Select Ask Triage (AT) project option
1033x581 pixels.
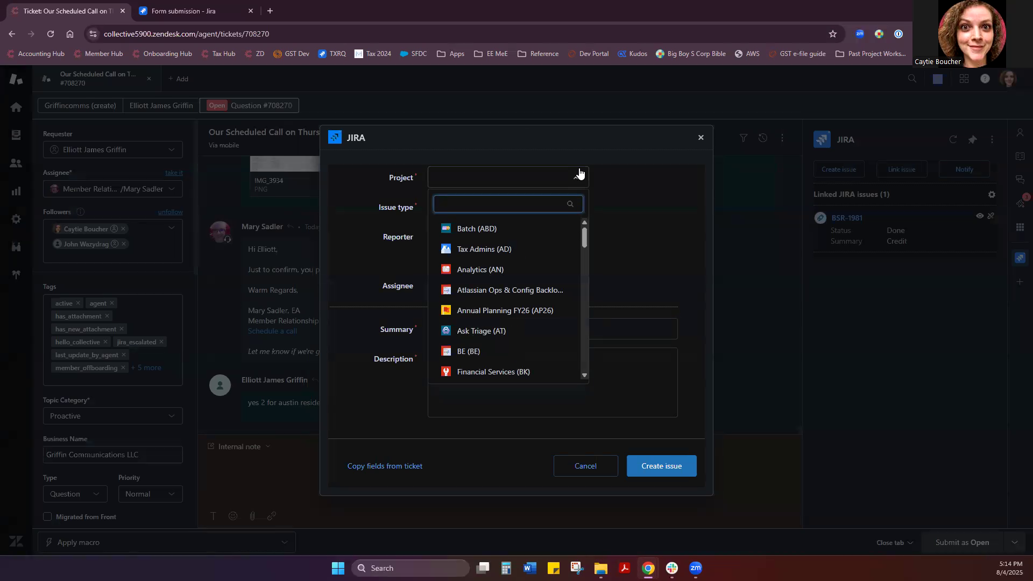(481, 331)
